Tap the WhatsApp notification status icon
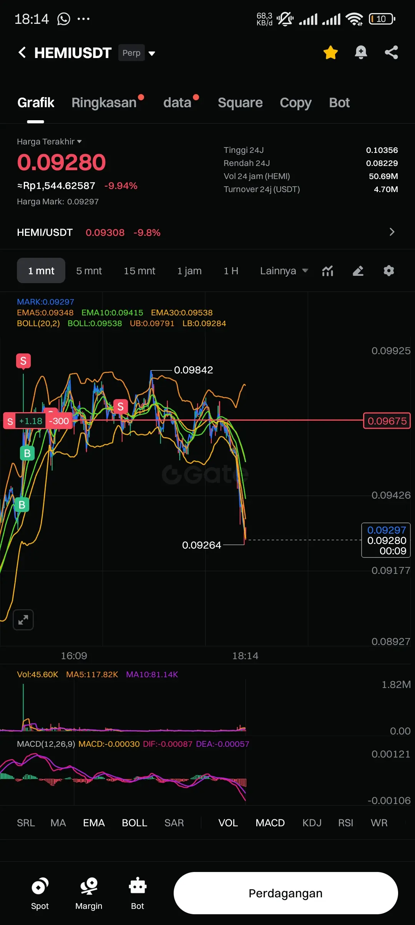This screenshot has height=925, width=415. 64,18
